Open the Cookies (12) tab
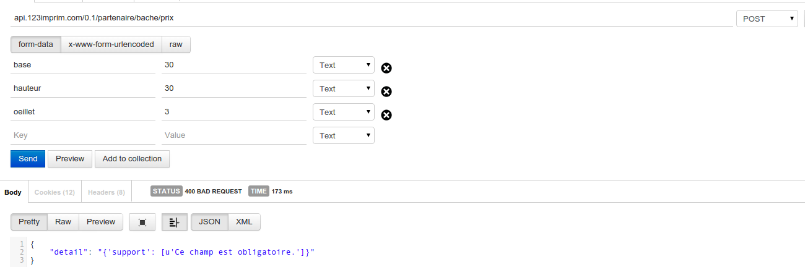The height and width of the screenshot is (280, 805). point(54,192)
